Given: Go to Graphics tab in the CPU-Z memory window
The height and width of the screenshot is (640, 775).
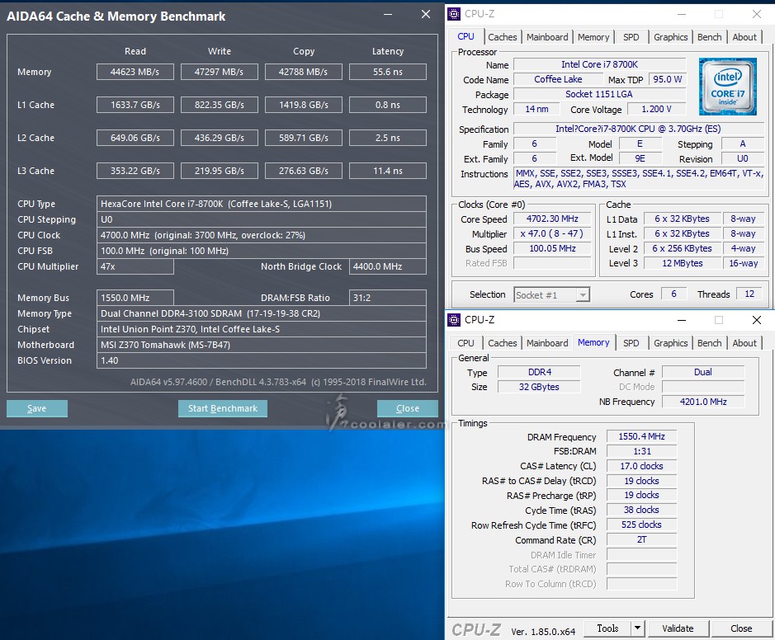Looking at the screenshot, I should 671,343.
